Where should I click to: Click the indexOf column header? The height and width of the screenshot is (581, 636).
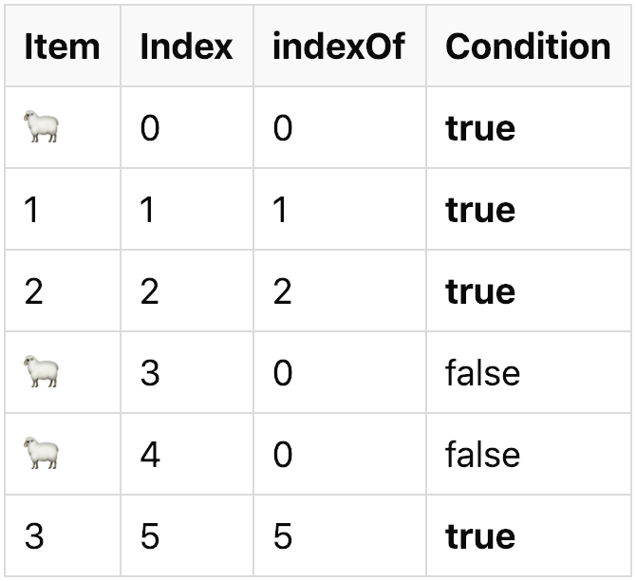tap(339, 47)
